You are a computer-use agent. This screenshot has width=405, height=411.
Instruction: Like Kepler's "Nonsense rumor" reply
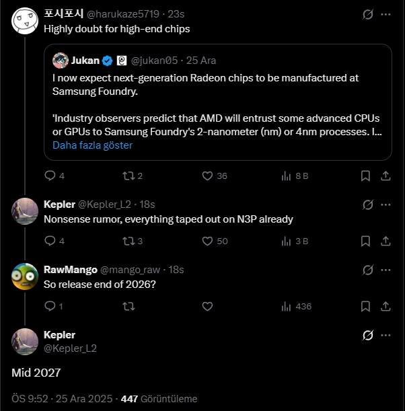click(208, 241)
